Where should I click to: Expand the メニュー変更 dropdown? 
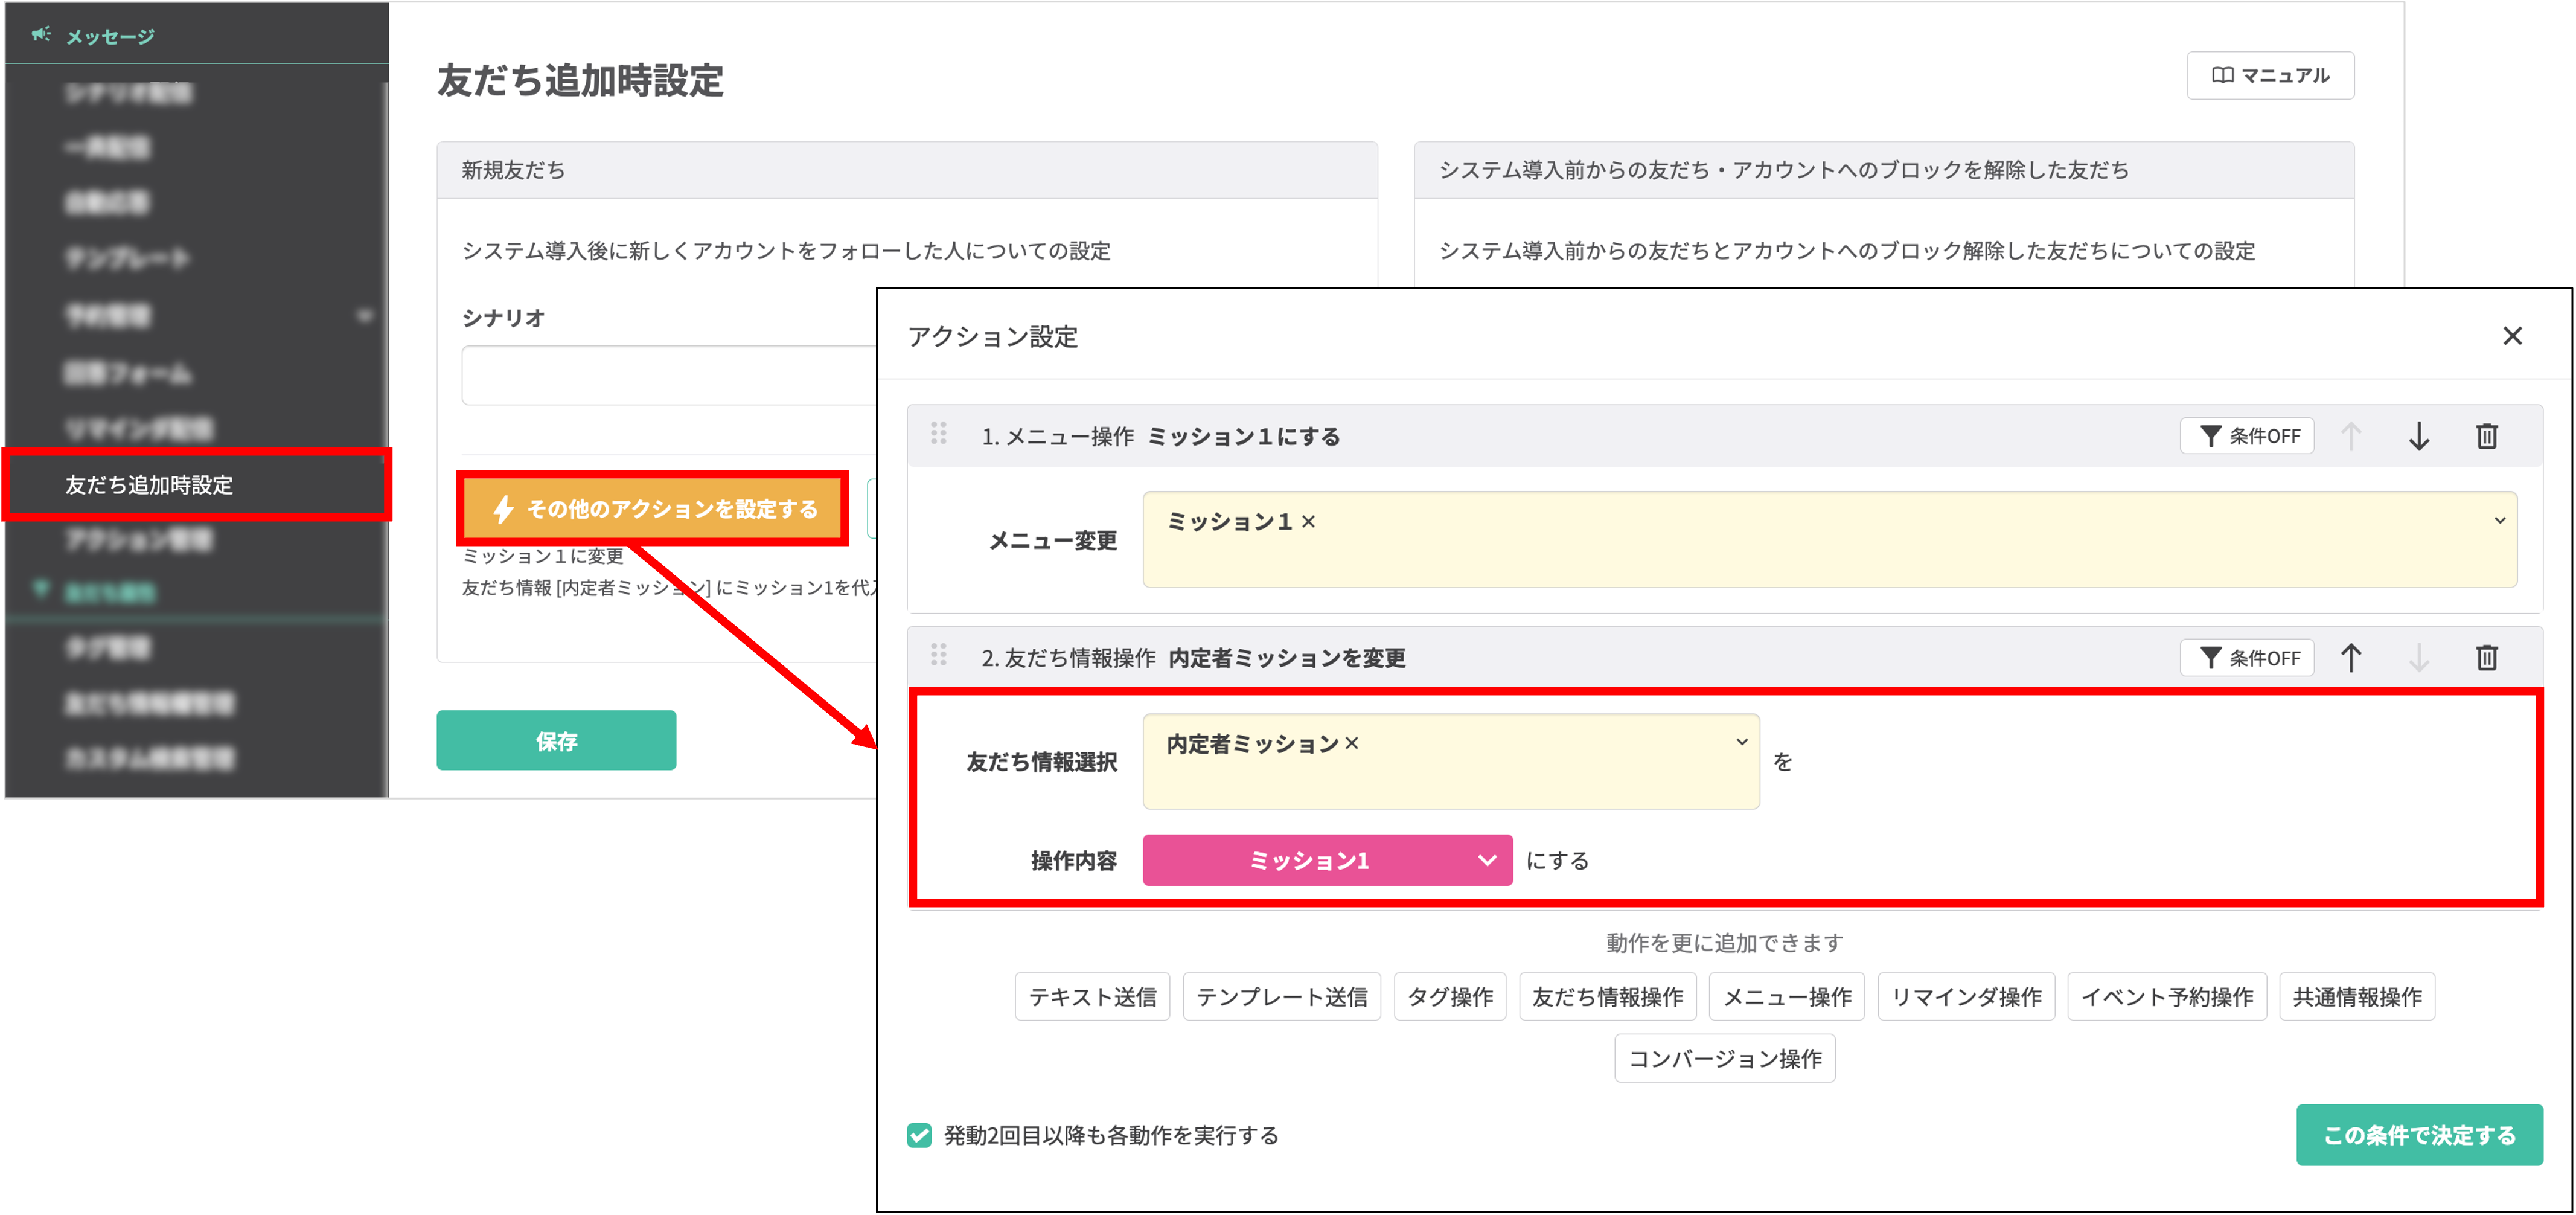tap(2499, 521)
